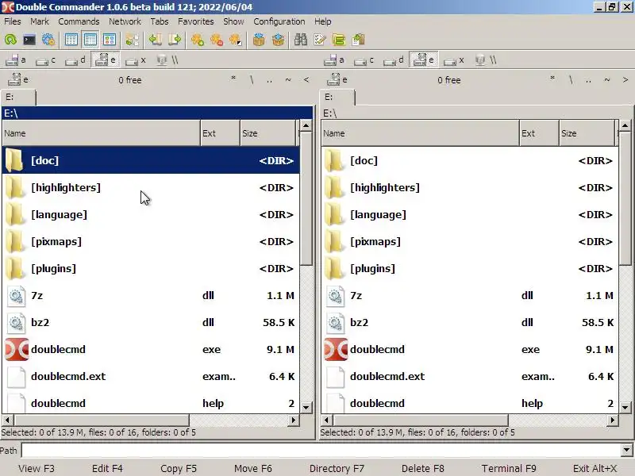Click the Path command line input field

(x=321, y=450)
